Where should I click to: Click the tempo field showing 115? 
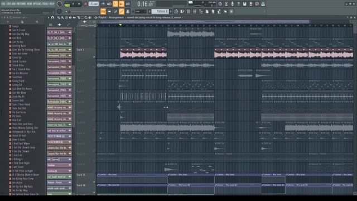94,4
